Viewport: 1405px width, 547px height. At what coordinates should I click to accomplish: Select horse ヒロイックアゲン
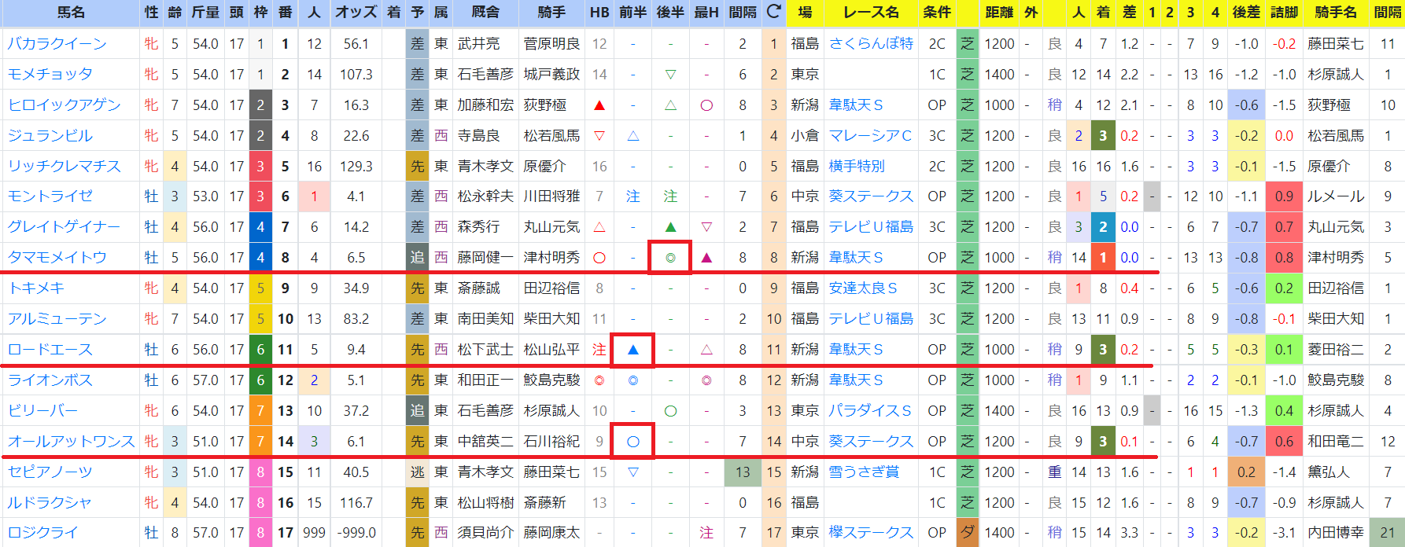[64, 105]
